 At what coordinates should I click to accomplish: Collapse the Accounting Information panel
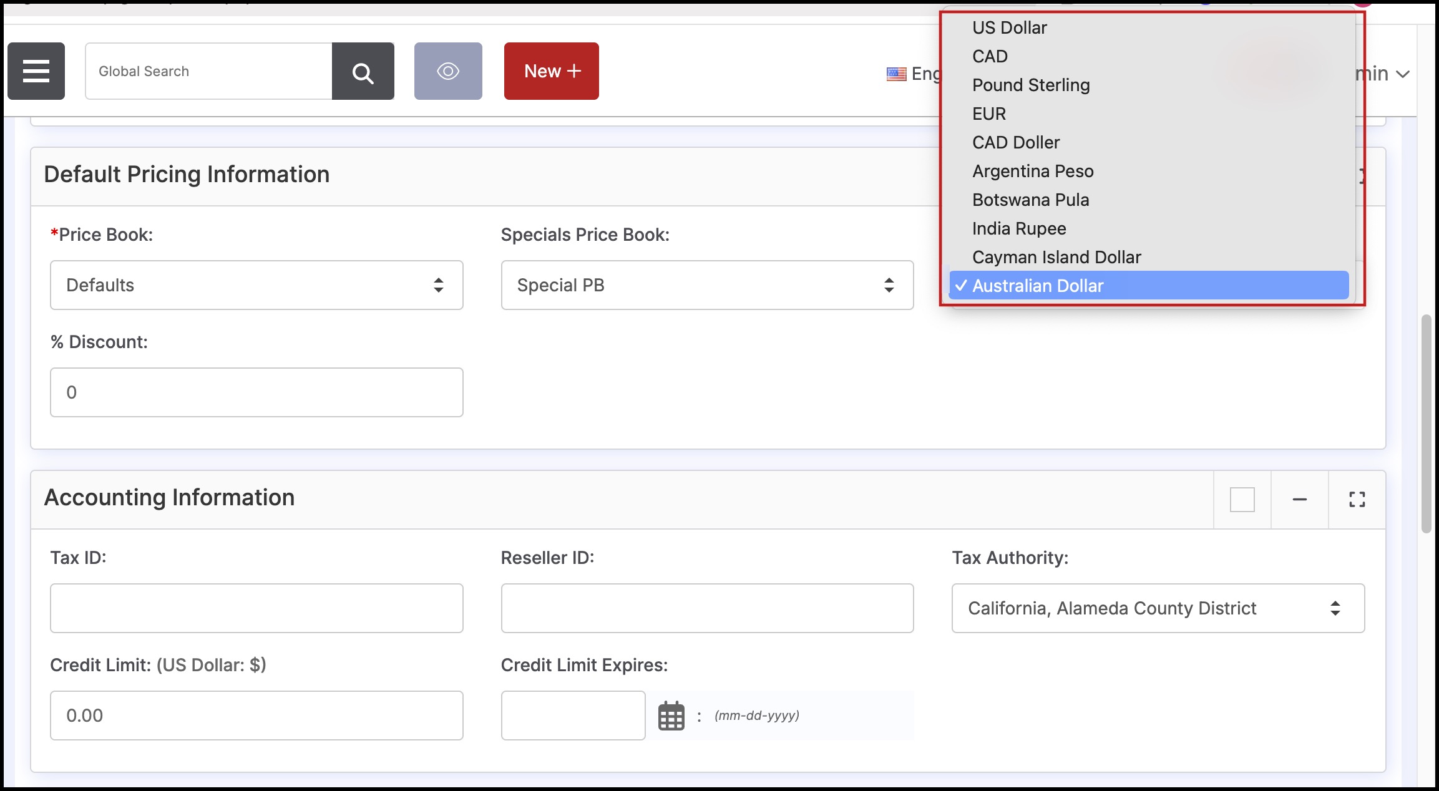pyautogui.click(x=1299, y=500)
